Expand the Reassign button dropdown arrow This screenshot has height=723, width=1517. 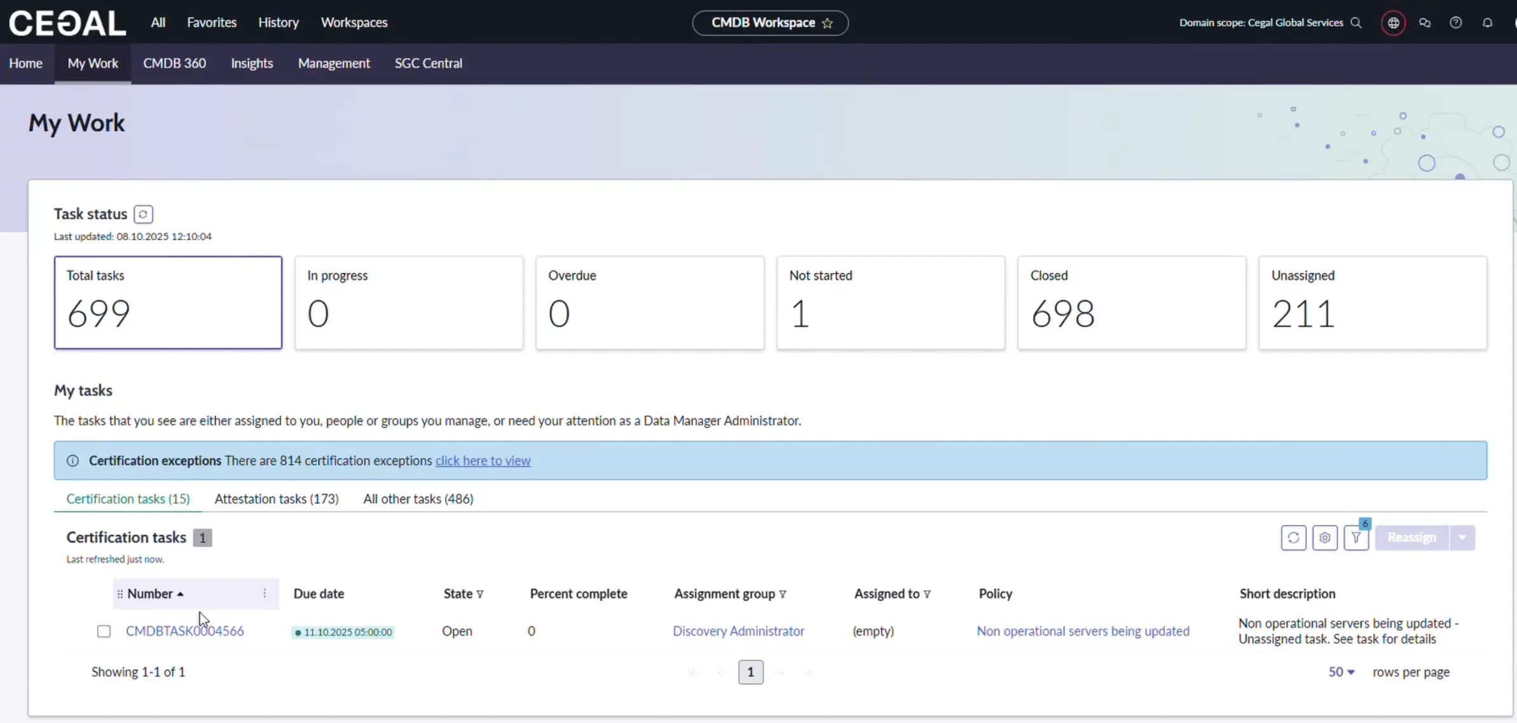pyautogui.click(x=1462, y=537)
